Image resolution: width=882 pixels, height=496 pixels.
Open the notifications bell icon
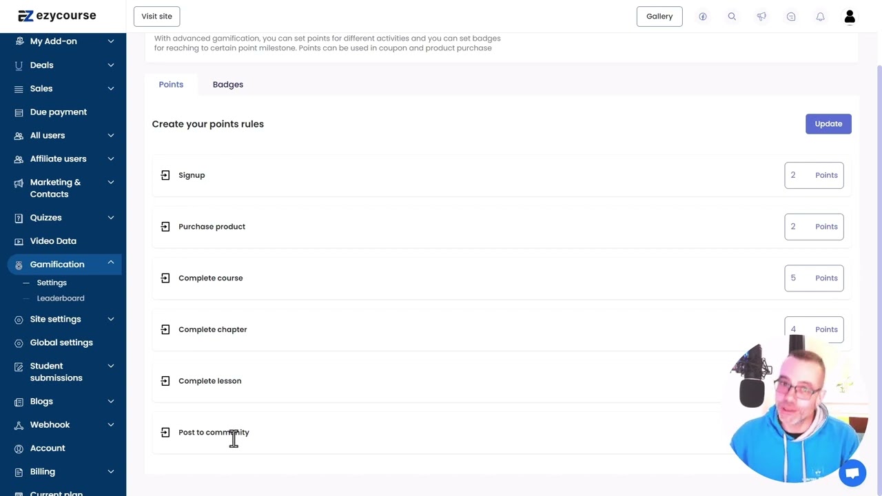(820, 17)
